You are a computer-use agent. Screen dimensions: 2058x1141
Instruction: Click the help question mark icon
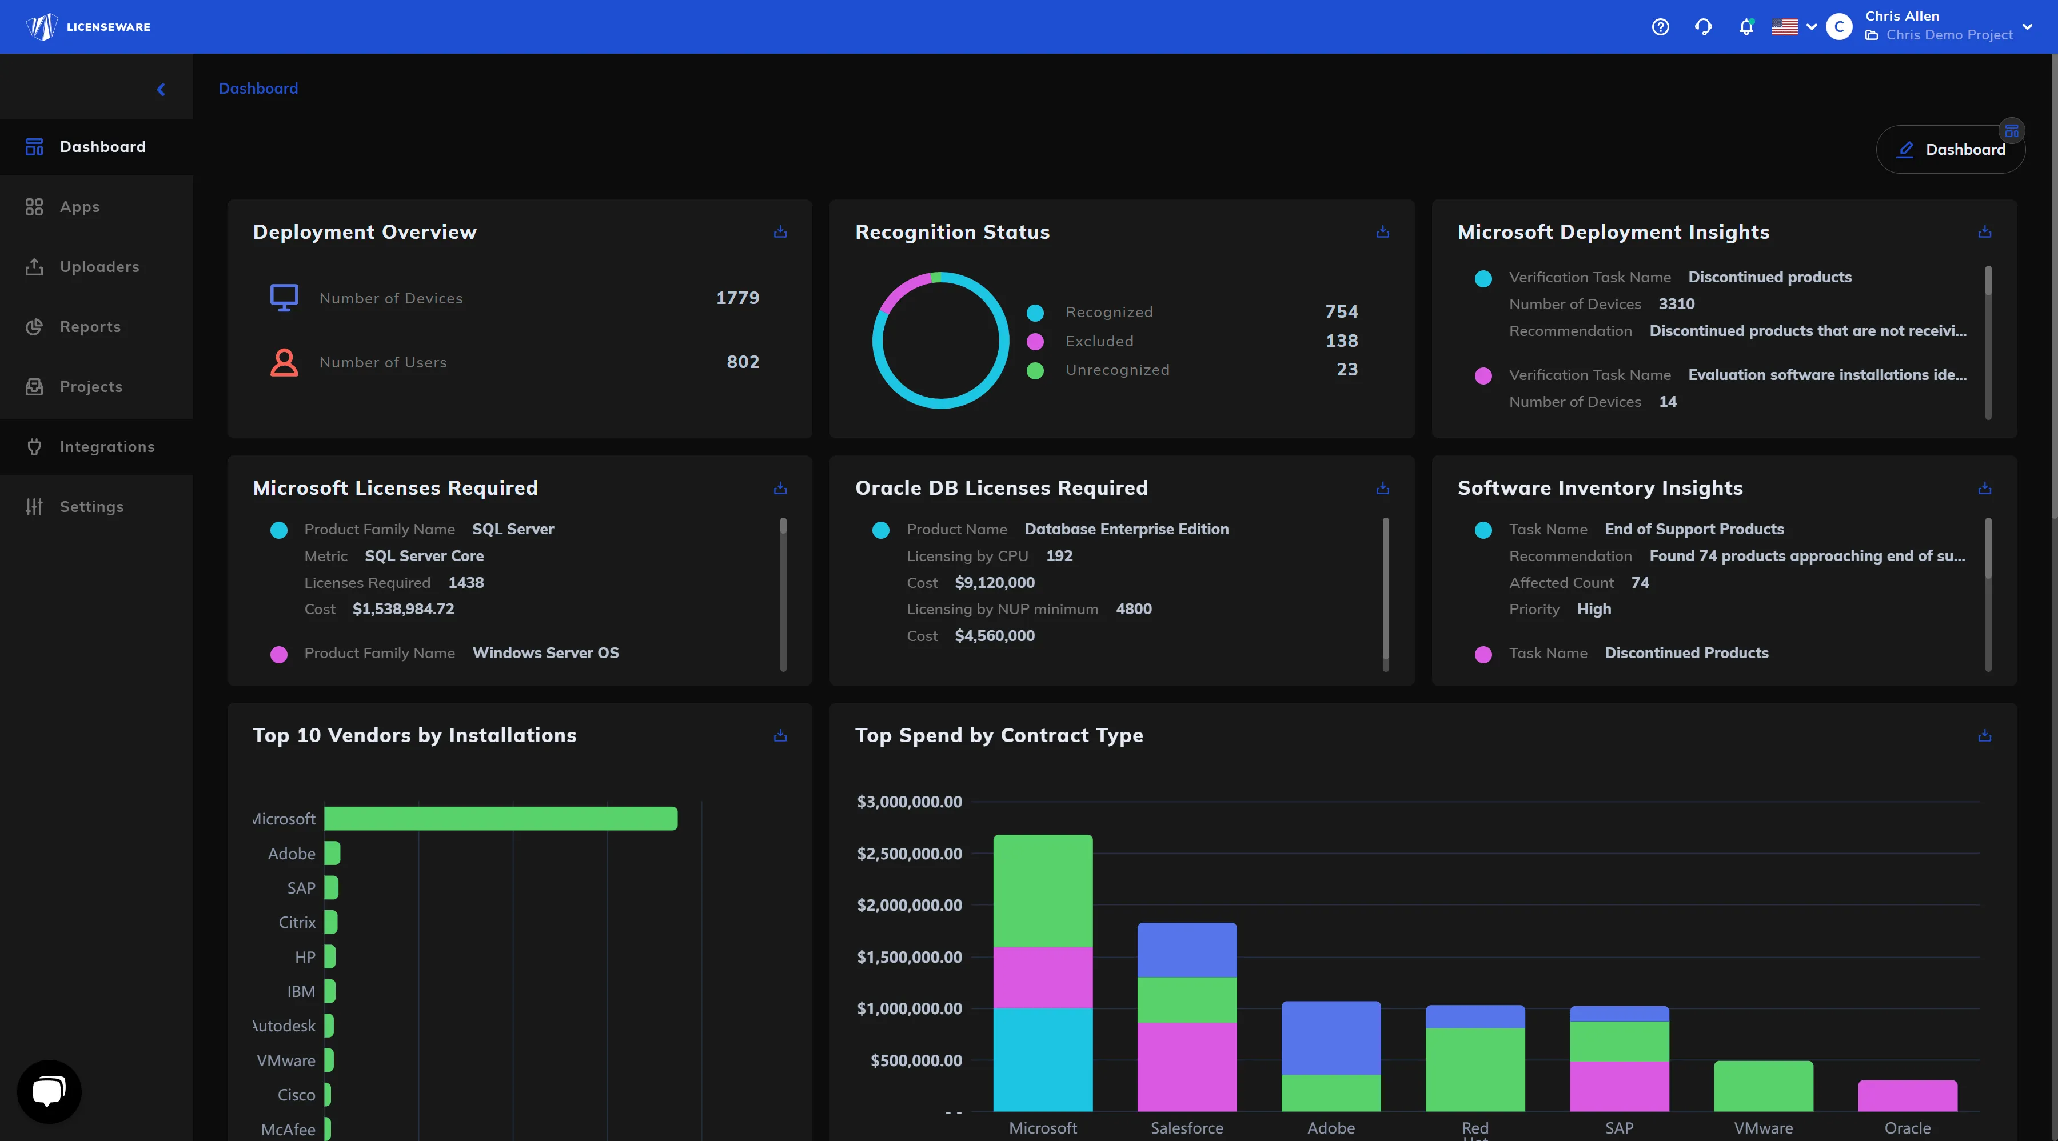1660,27
